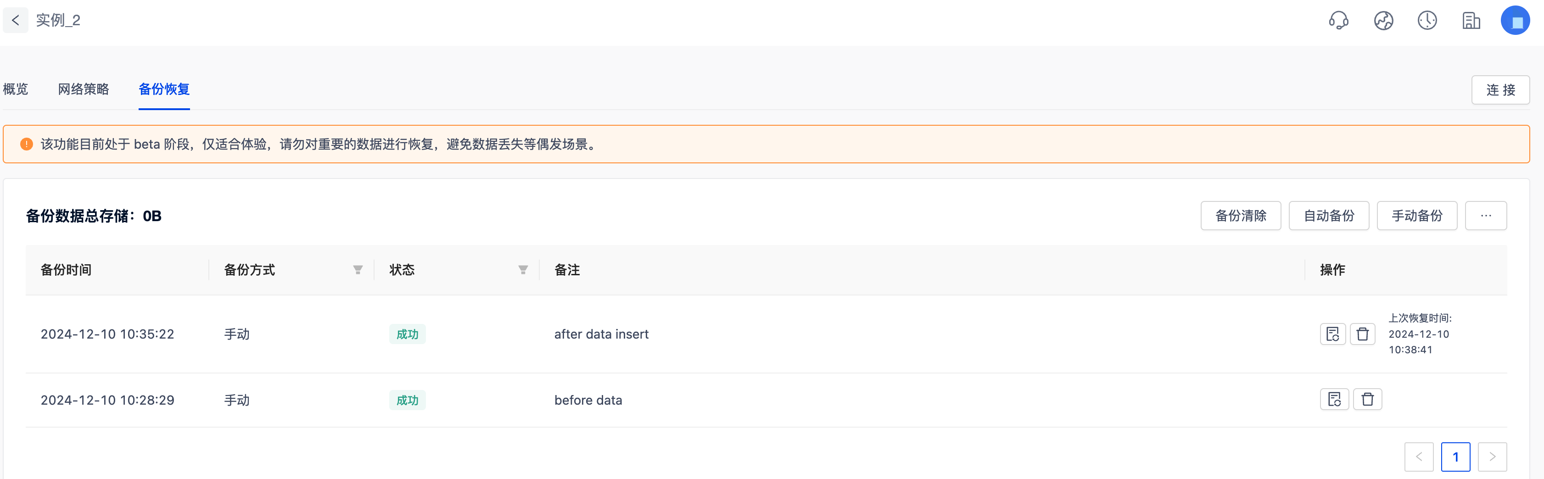Open the 状态 column filter
Image resolution: width=1544 pixels, height=479 pixels.
tap(523, 270)
